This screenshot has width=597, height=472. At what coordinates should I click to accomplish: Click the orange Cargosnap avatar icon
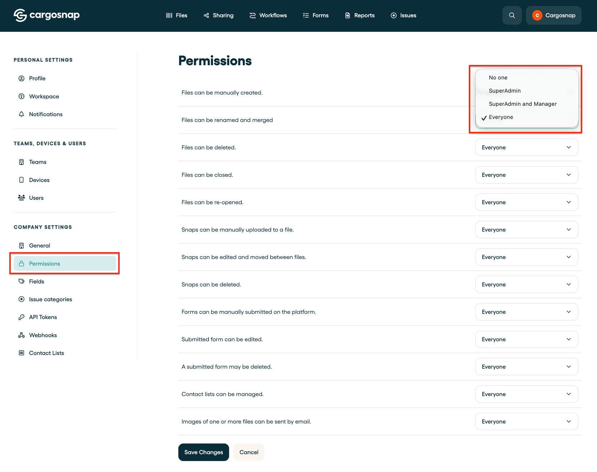tap(537, 15)
